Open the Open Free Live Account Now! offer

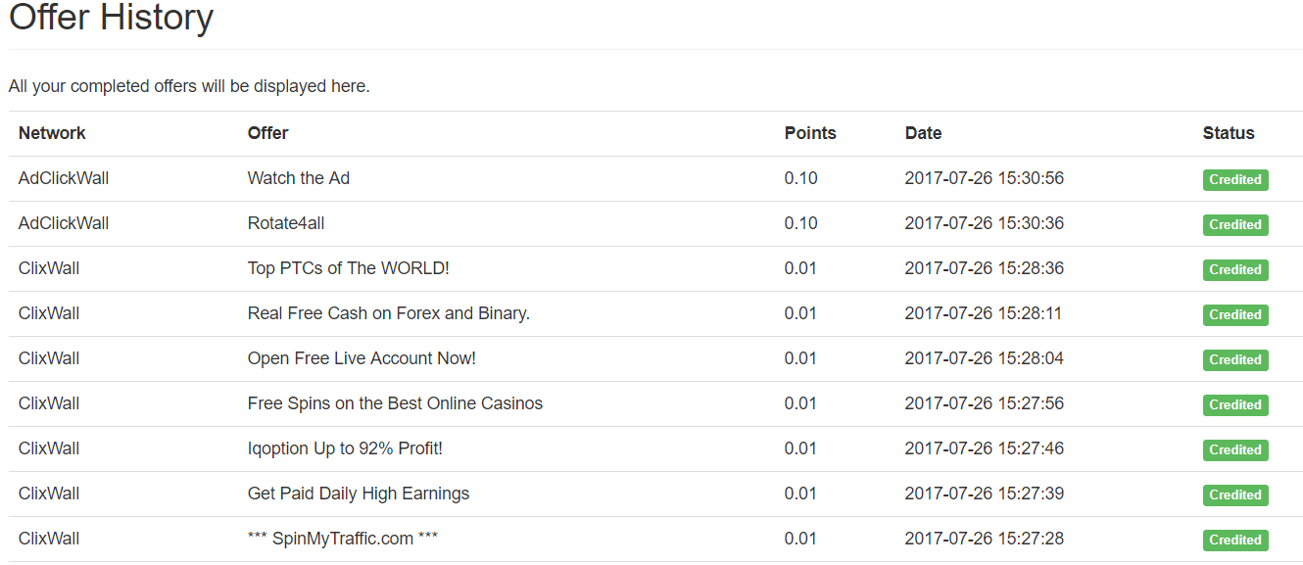click(x=362, y=358)
